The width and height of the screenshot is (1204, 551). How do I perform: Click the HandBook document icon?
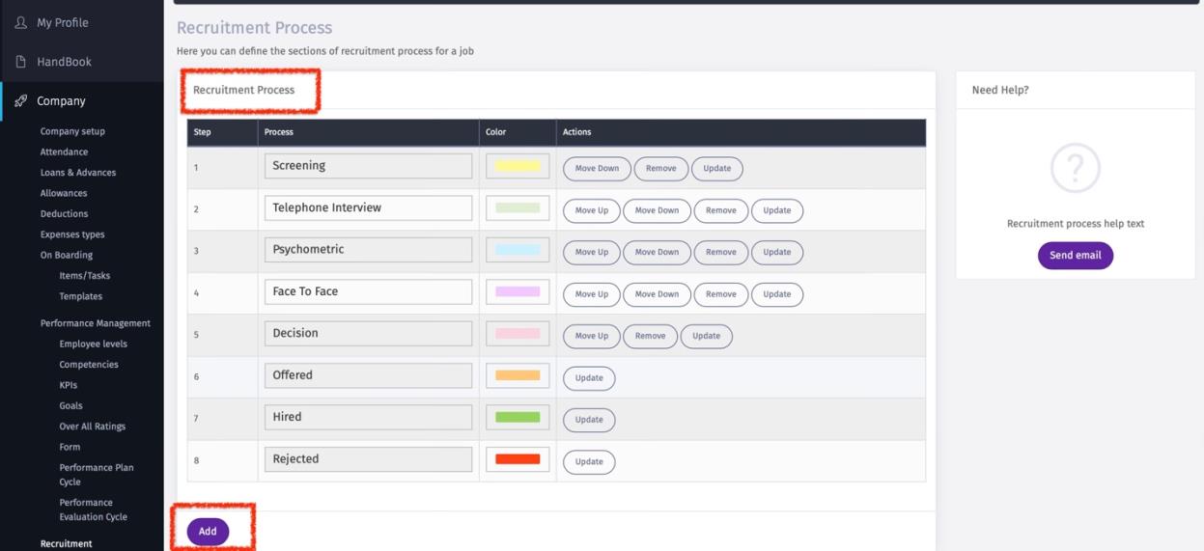click(20, 62)
